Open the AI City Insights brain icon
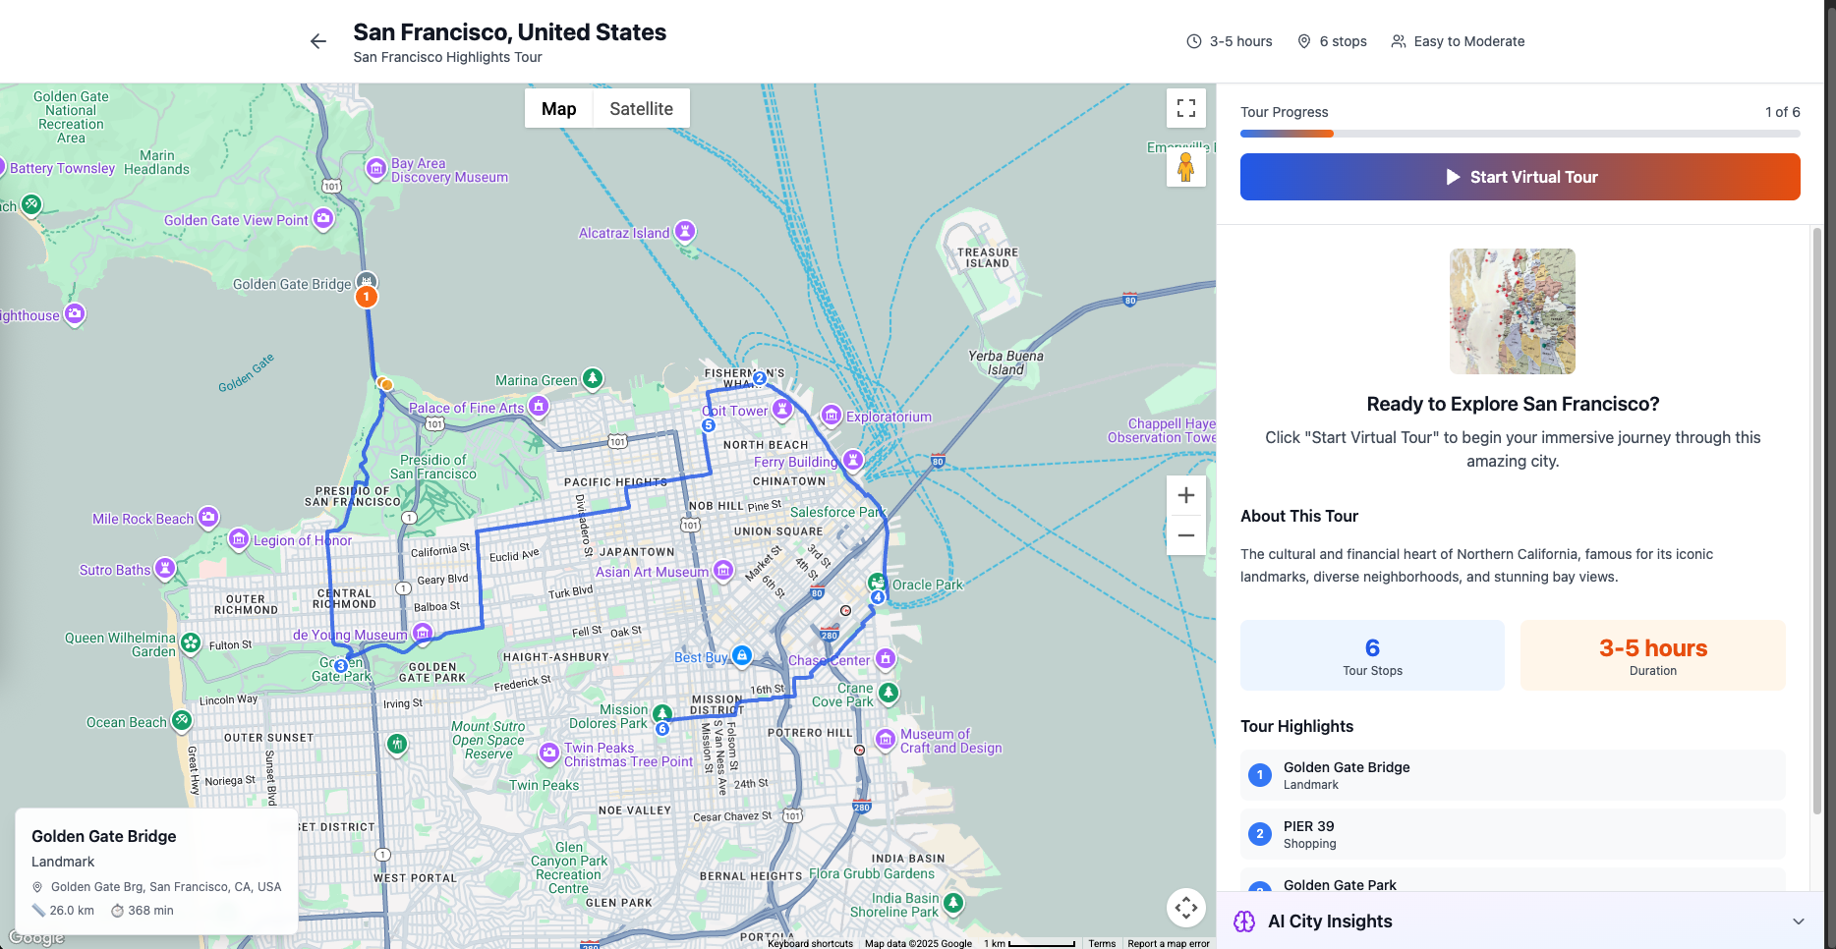The image size is (1836, 949). [1244, 921]
